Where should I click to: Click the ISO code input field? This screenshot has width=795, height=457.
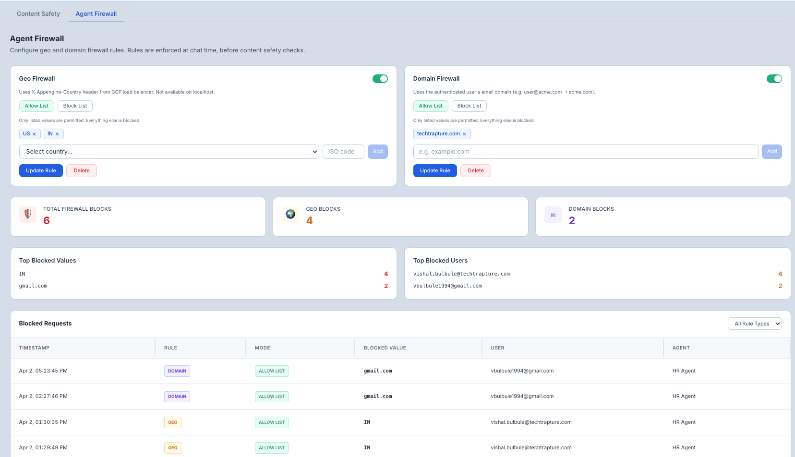click(x=343, y=151)
